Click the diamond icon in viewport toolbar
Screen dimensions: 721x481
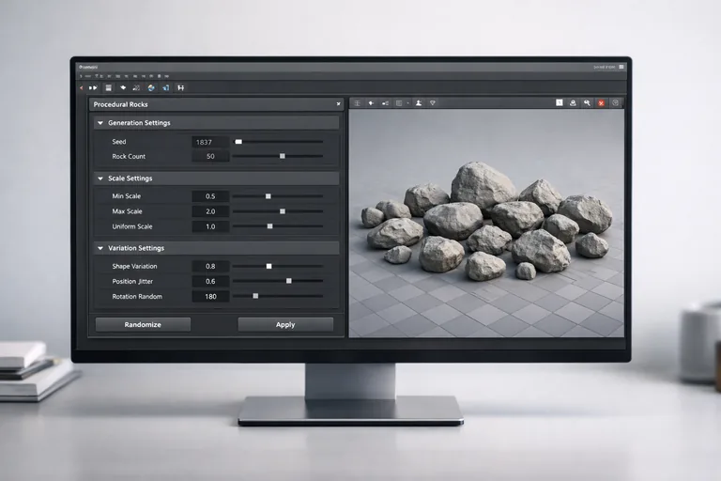point(433,102)
